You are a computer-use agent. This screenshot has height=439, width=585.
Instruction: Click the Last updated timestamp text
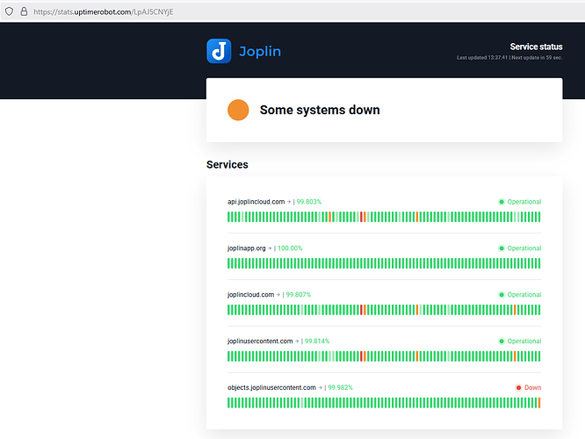click(482, 57)
